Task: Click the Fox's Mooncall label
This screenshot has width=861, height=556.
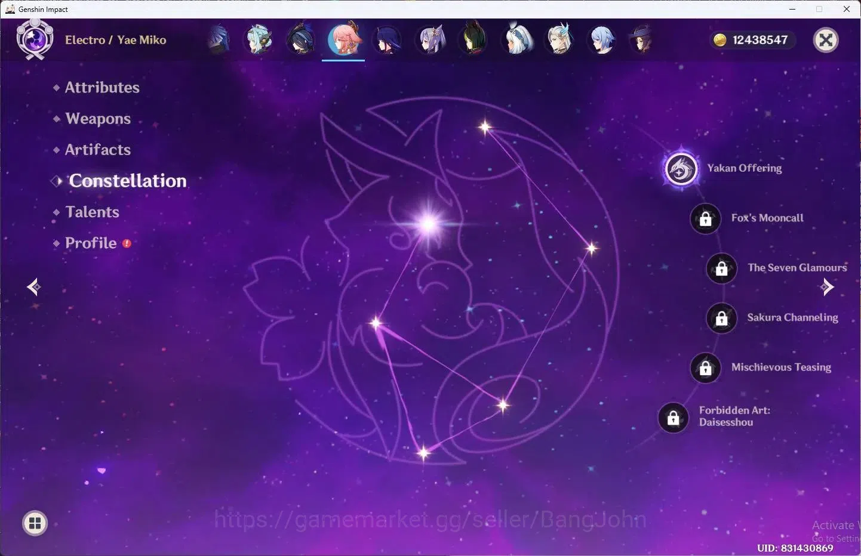Action: (x=767, y=218)
